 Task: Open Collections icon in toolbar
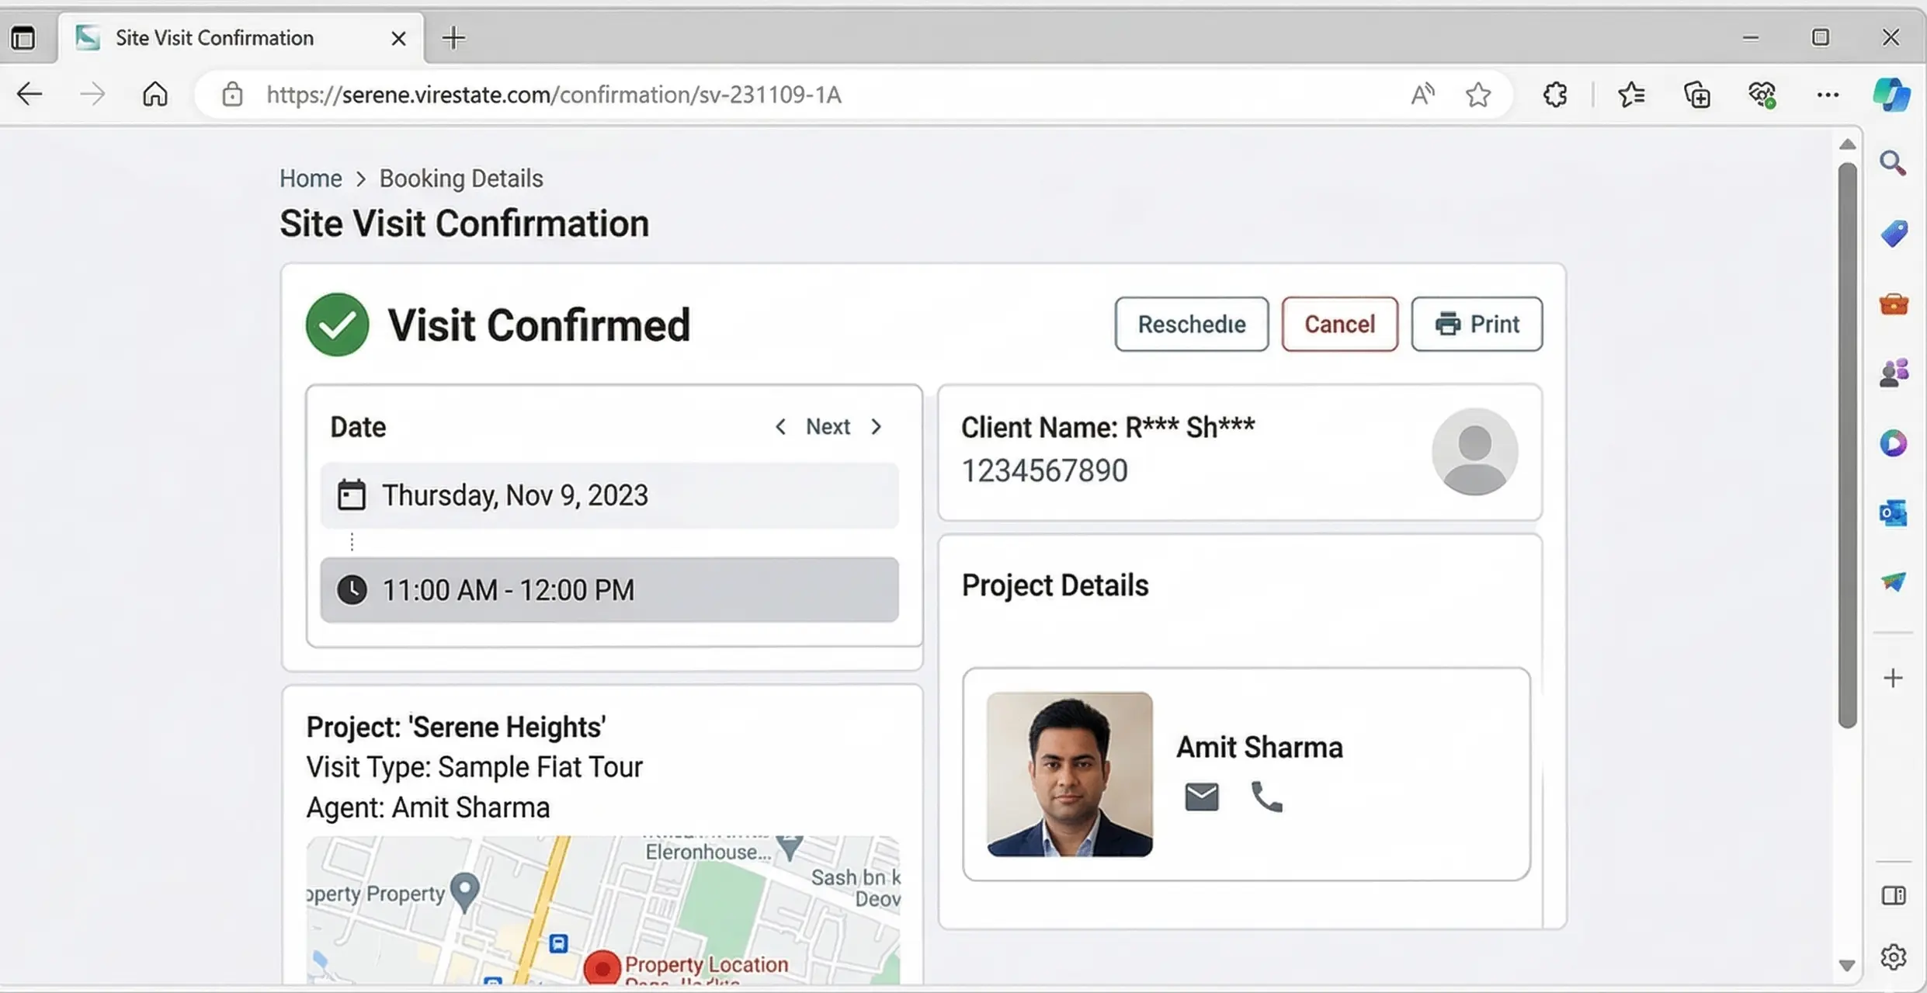coord(1697,95)
